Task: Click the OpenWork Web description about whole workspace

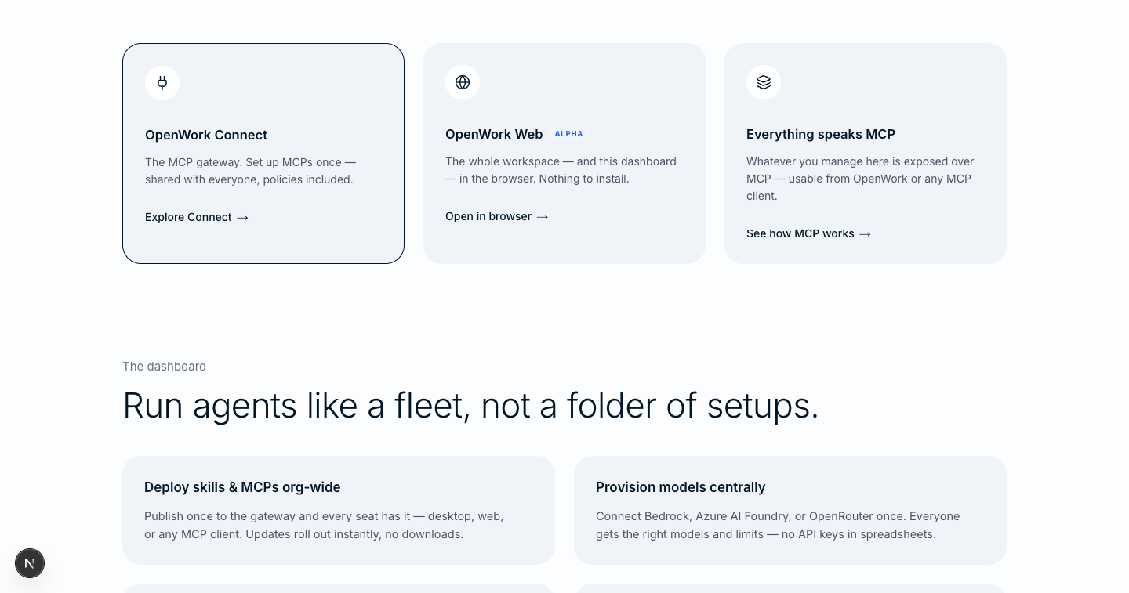Action: (x=561, y=170)
